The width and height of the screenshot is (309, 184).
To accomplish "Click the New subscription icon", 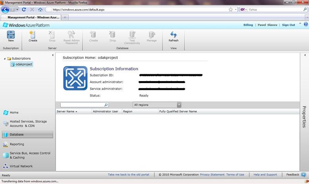I will pyautogui.click(x=11, y=35).
